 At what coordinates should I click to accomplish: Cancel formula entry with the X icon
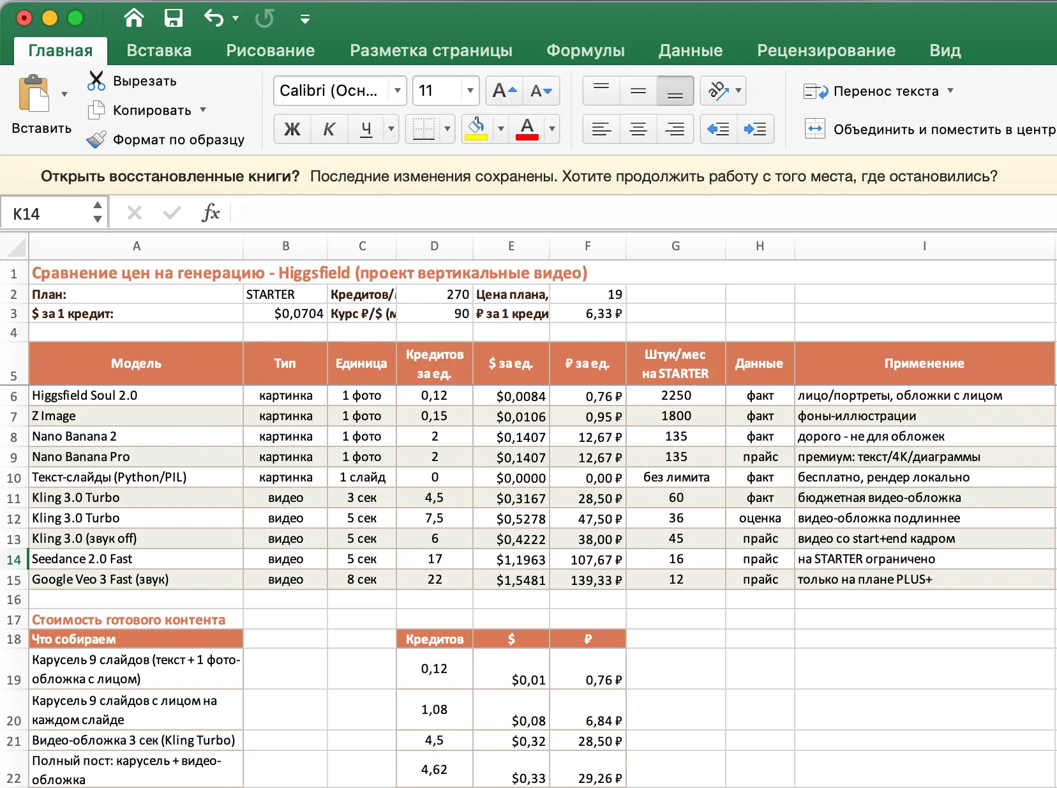click(x=134, y=213)
